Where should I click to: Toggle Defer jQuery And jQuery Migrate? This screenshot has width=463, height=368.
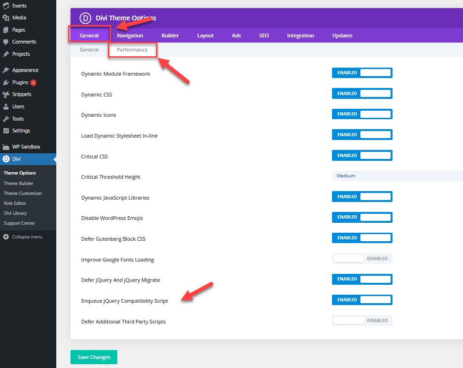[x=362, y=279]
